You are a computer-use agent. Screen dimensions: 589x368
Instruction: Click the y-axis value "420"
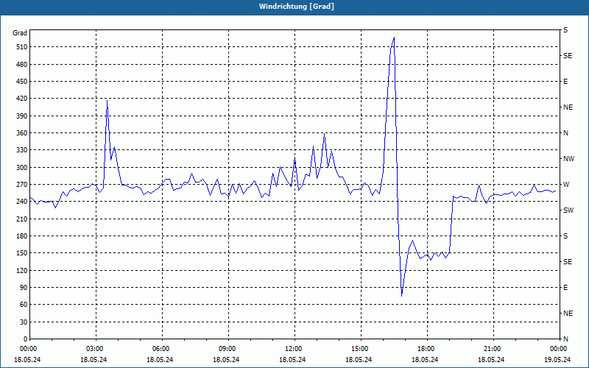[21, 99]
